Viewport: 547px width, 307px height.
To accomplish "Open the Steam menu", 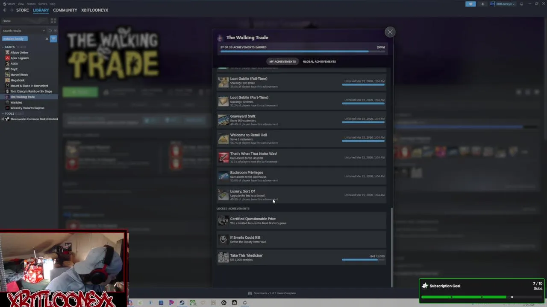I will pos(11,4).
